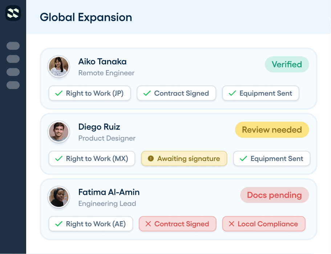Click the Remote Engineer role text
Screen dimensions: 331x254
click(106, 73)
